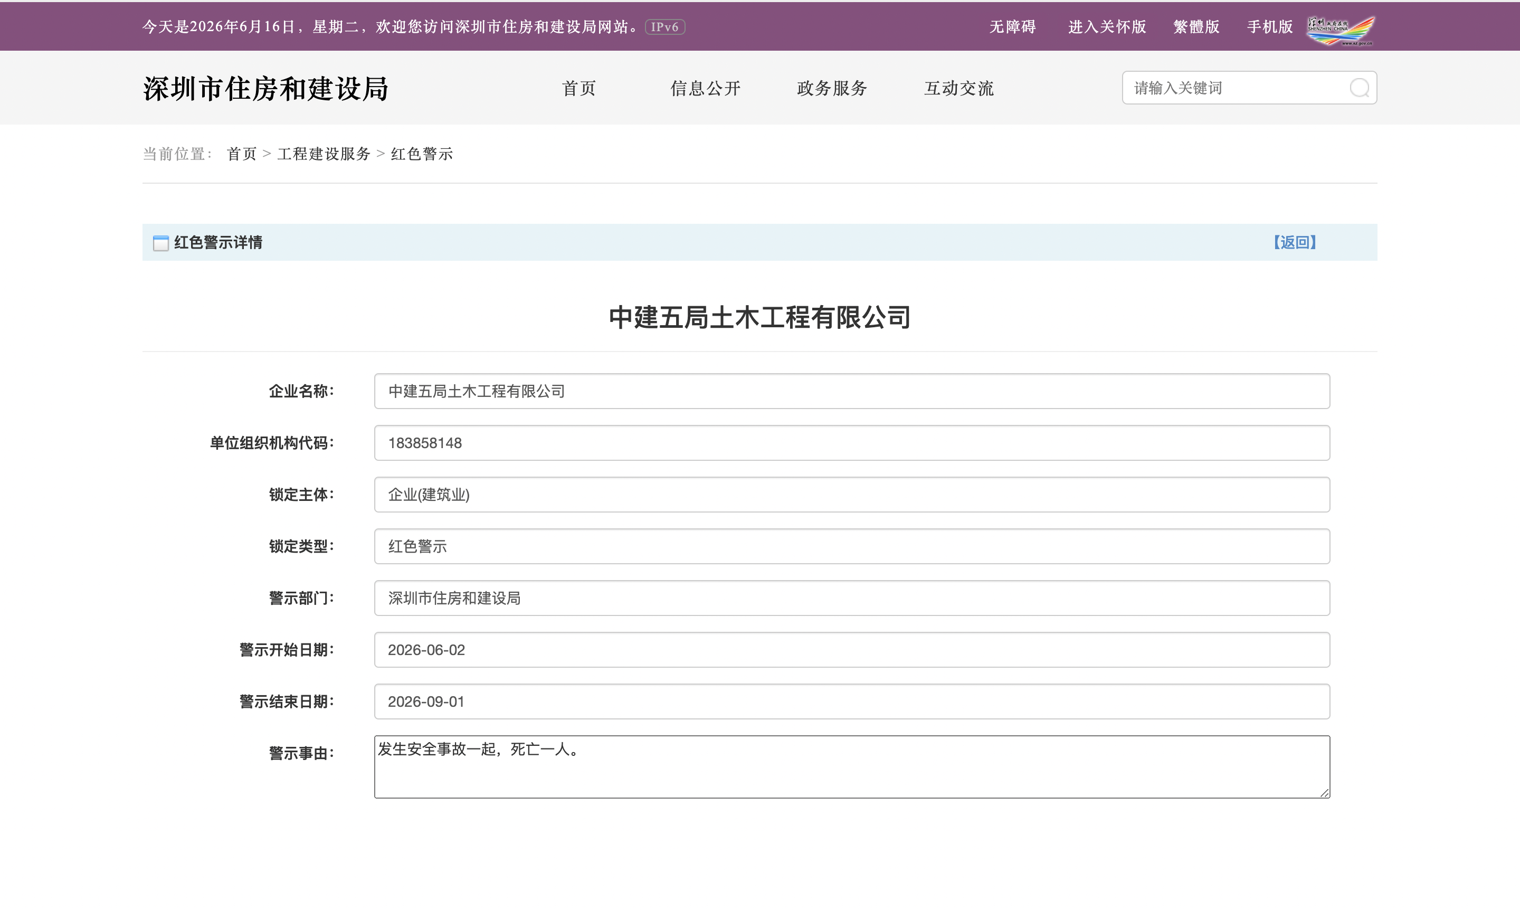
Task: Click the 企业名称: label
Action: point(302,391)
